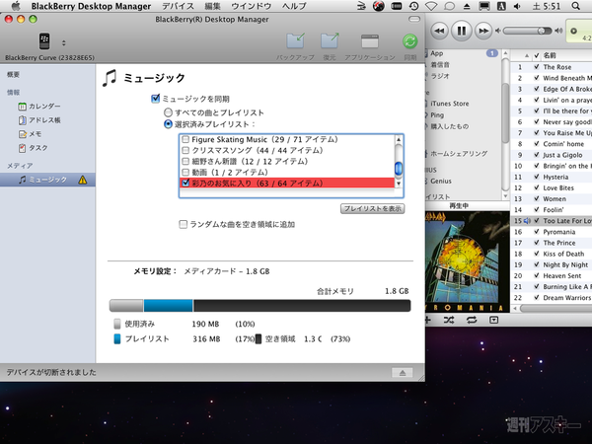Toggle repeat in iTunes
592x444 pixels.
(472, 320)
